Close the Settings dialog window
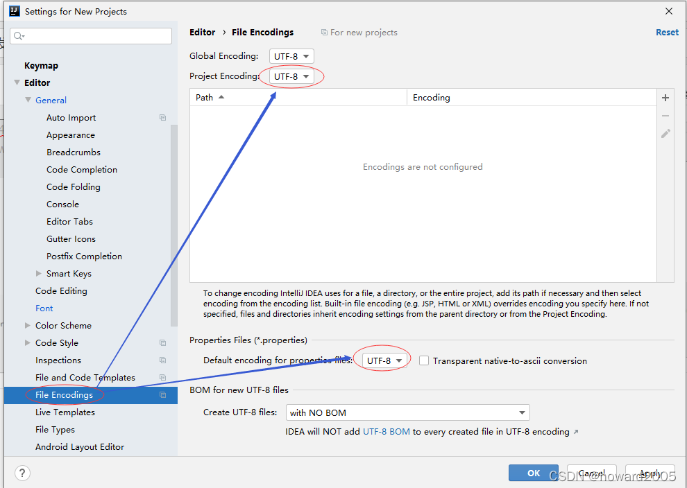Image resolution: width=687 pixels, height=488 pixels. 668,11
